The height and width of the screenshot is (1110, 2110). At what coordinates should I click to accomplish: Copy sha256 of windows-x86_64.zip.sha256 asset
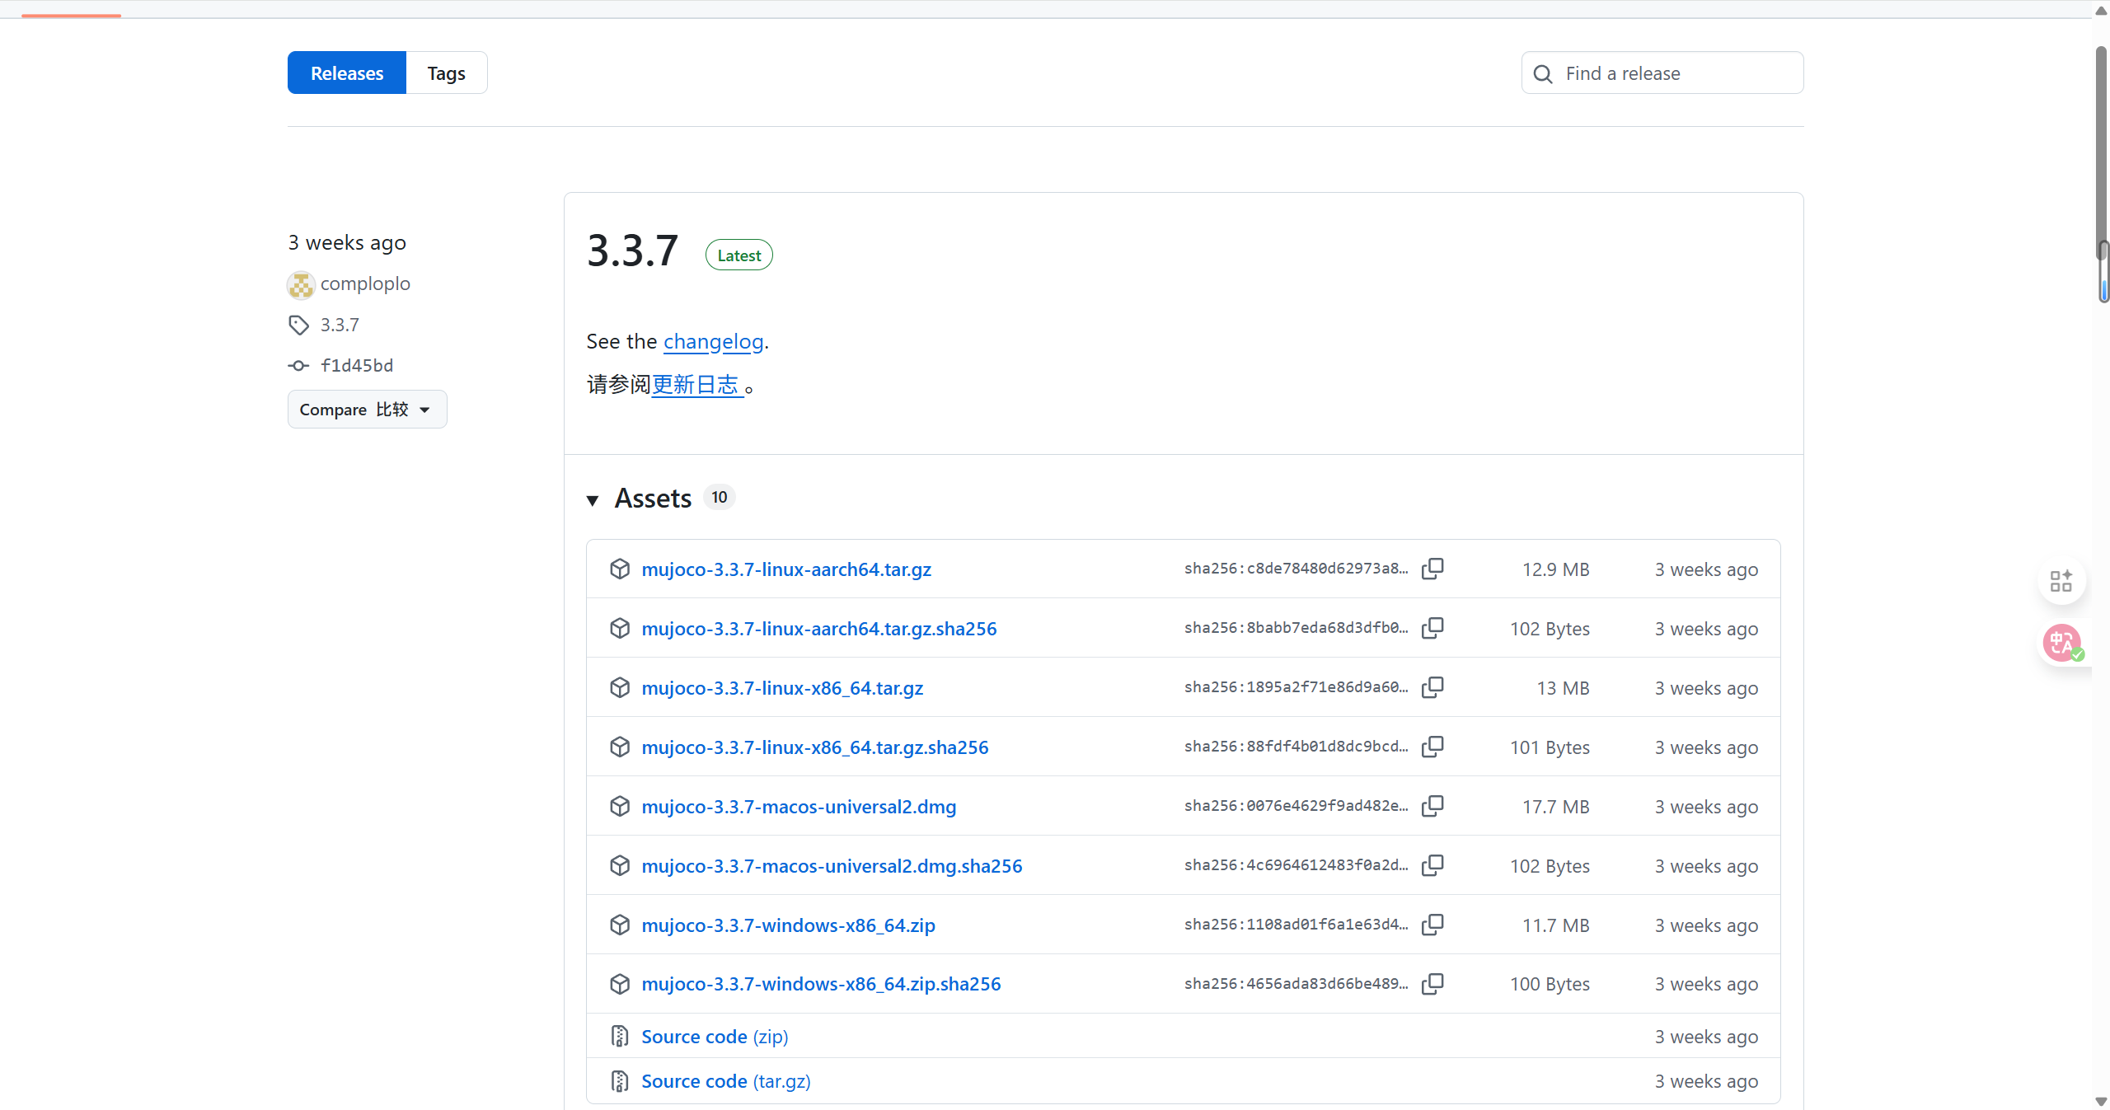1432,984
